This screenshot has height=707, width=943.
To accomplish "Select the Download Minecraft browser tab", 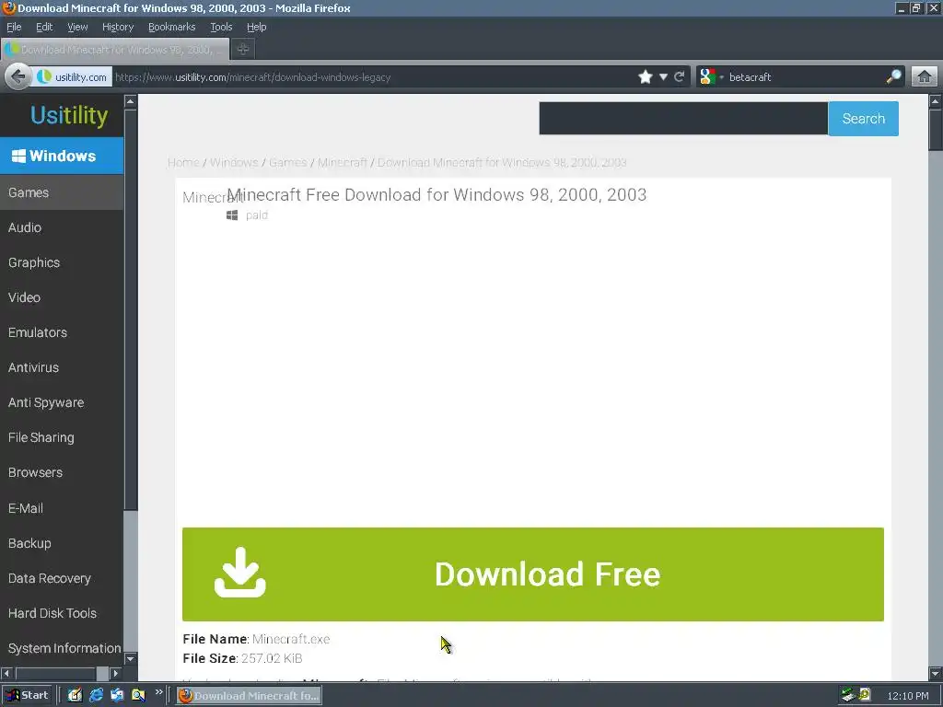I will (115, 50).
